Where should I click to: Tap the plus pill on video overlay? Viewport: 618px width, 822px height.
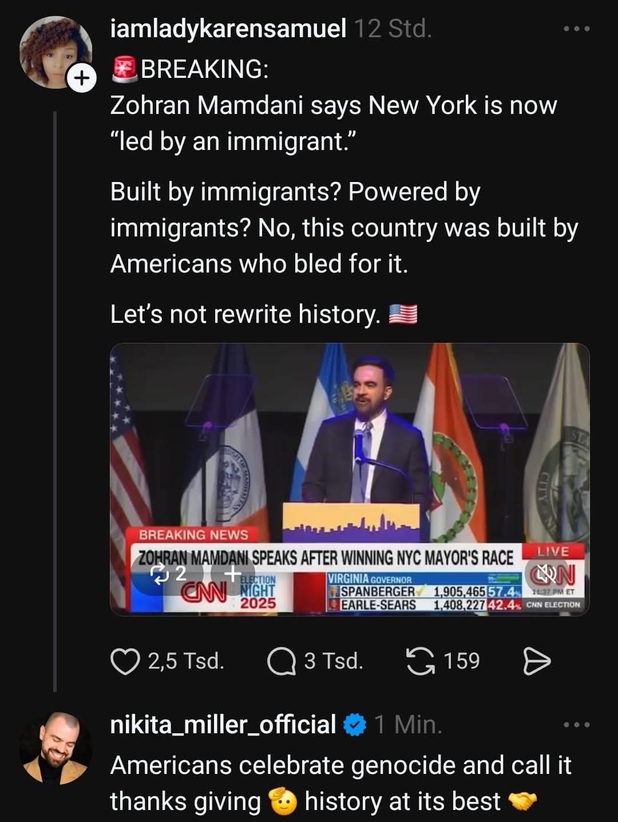[x=232, y=573]
